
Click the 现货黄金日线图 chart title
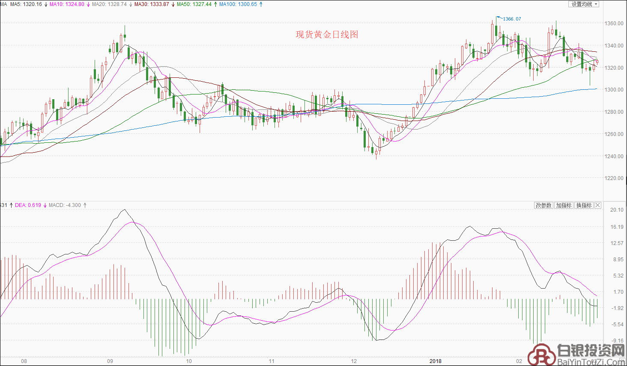coord(327,35)
